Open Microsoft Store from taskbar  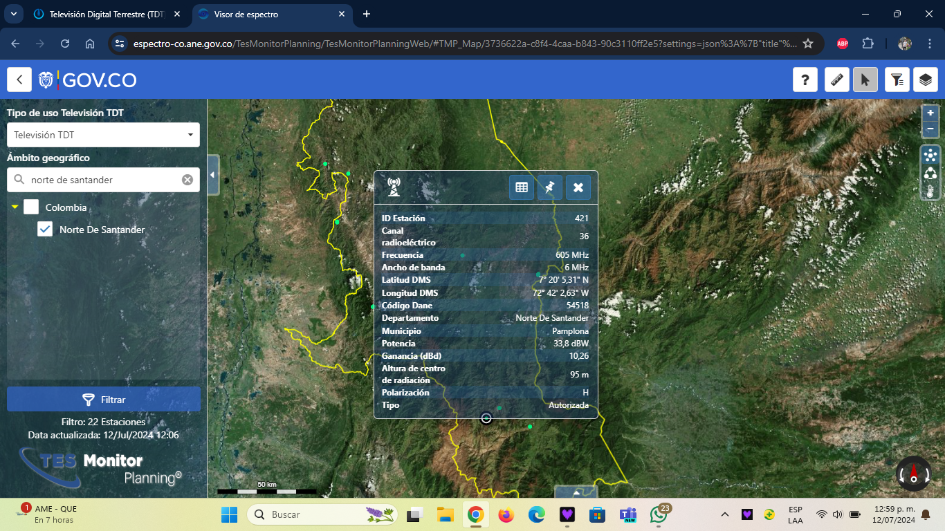click(598, 514)
